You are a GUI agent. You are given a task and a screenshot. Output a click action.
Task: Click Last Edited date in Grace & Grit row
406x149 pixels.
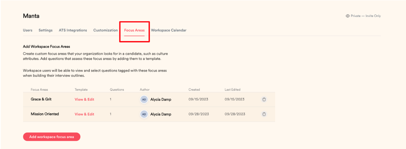click(235, 99)
